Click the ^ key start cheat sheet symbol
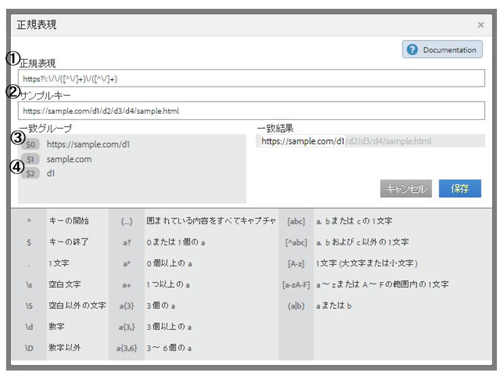 pos(29,221)
